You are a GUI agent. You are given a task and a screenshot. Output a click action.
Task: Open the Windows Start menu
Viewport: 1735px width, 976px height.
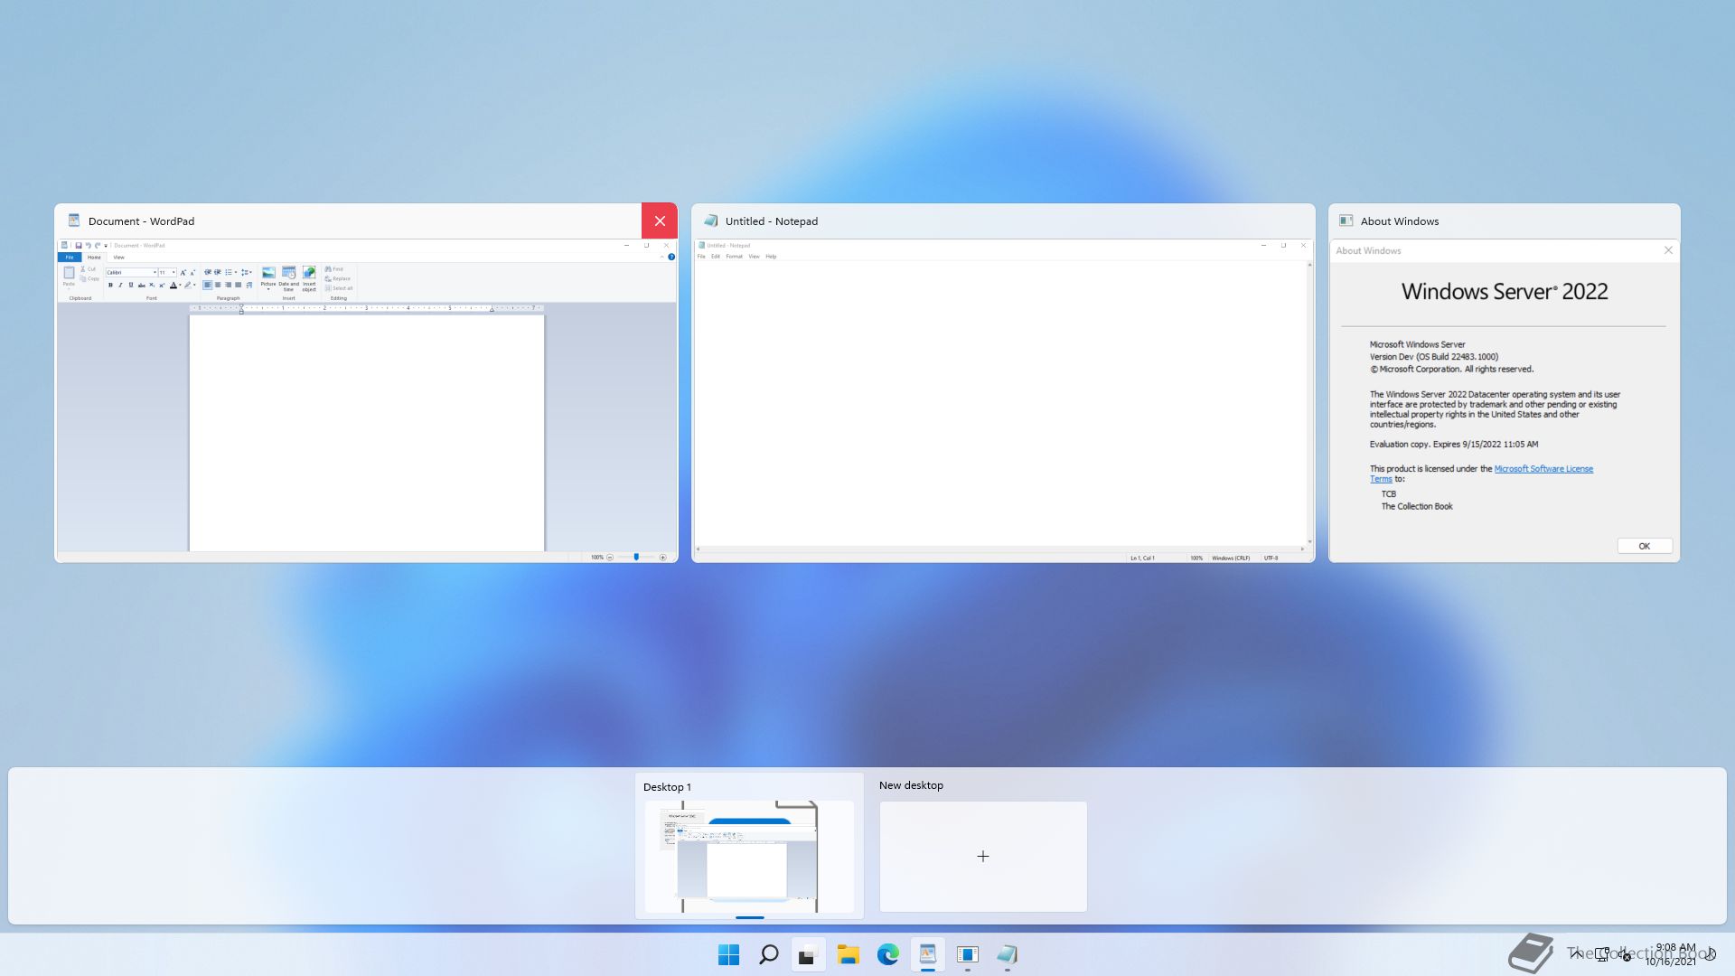728,954
